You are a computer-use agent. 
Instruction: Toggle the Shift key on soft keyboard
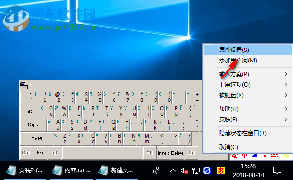[x=37, y=139]
